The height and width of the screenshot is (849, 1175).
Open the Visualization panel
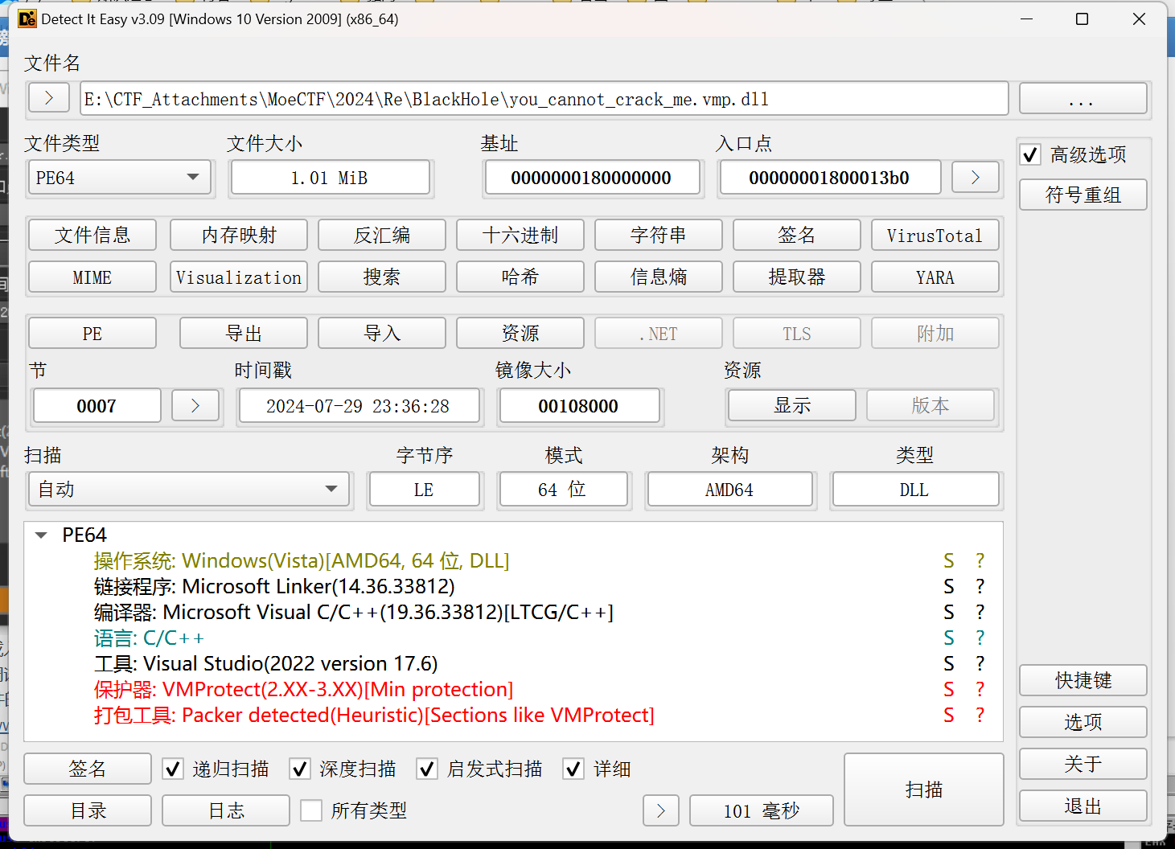pyautogui.click(x=238, y=277)
